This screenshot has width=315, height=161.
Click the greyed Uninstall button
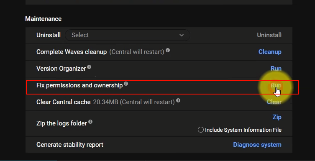tap(269, 35)
